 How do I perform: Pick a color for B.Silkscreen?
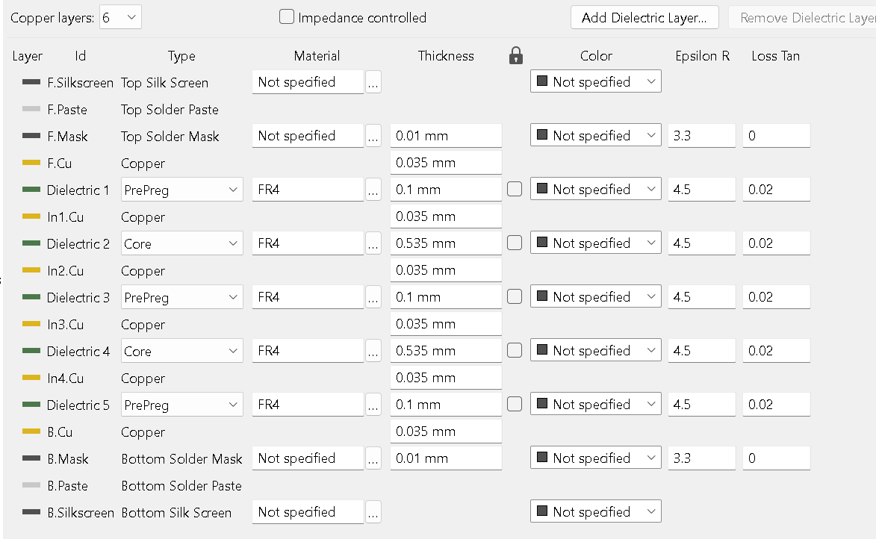595,511
